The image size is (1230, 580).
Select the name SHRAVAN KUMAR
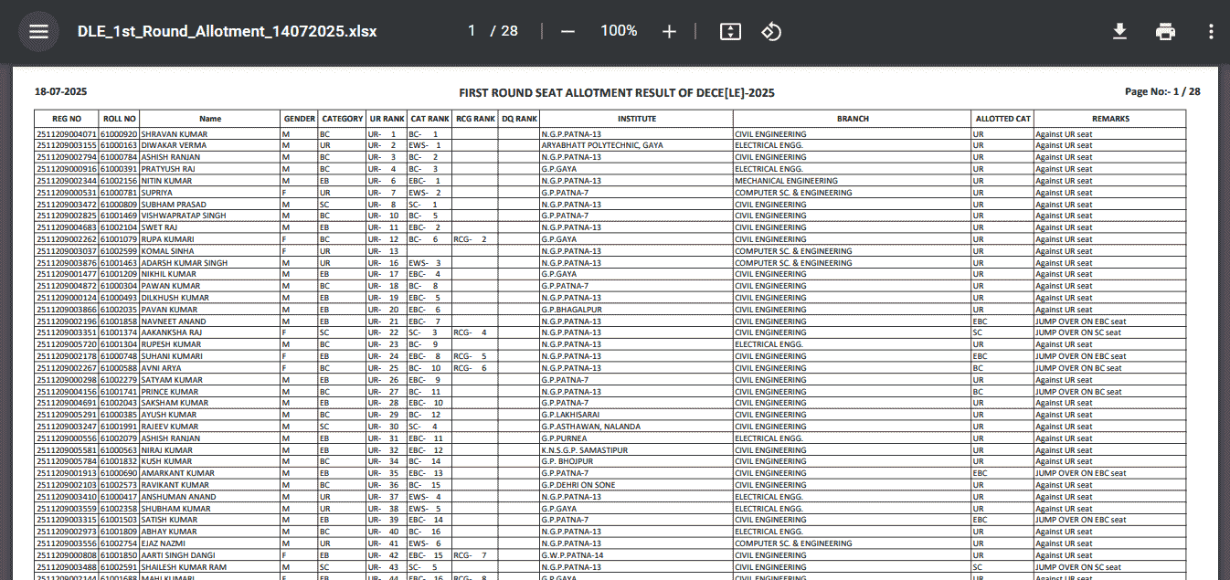(x=174, y=134)
